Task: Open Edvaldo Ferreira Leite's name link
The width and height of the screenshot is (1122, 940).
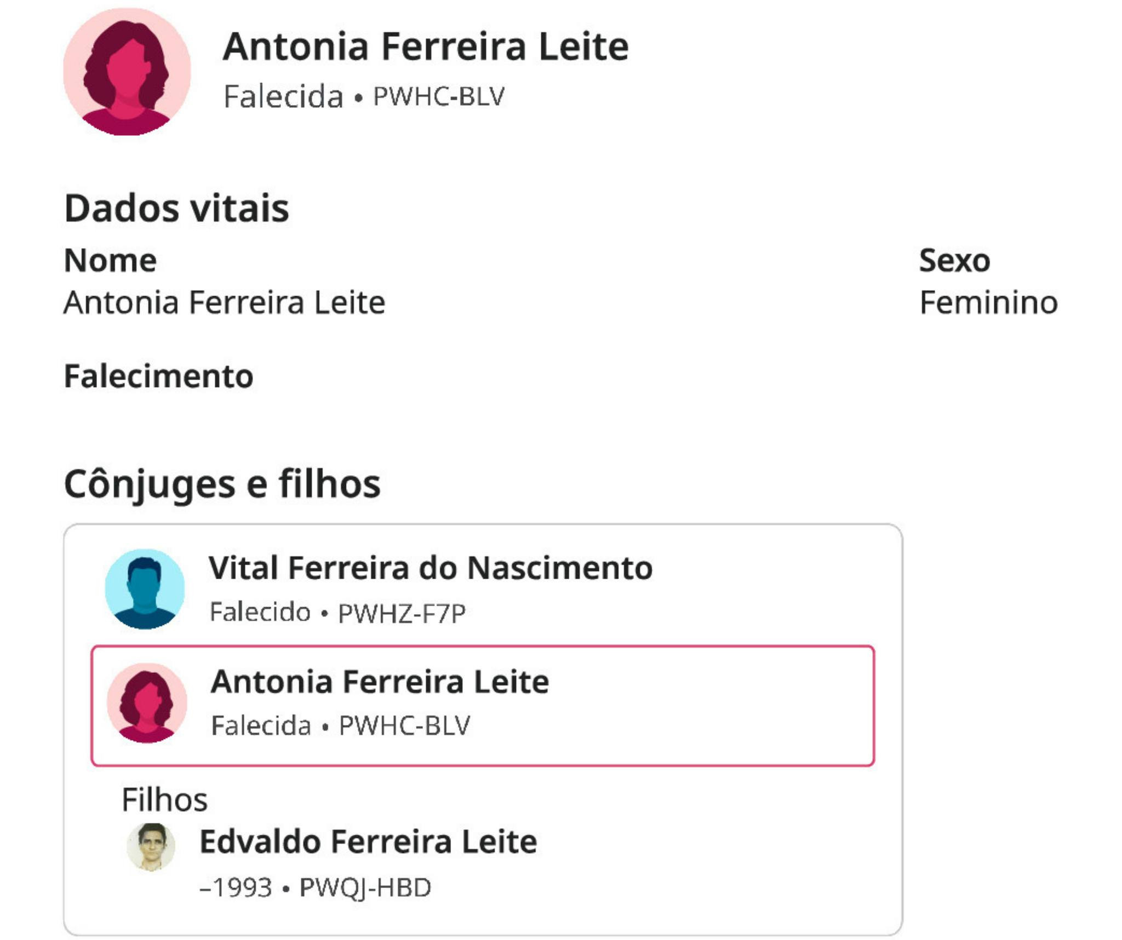Action: click(x=368, y=841)
